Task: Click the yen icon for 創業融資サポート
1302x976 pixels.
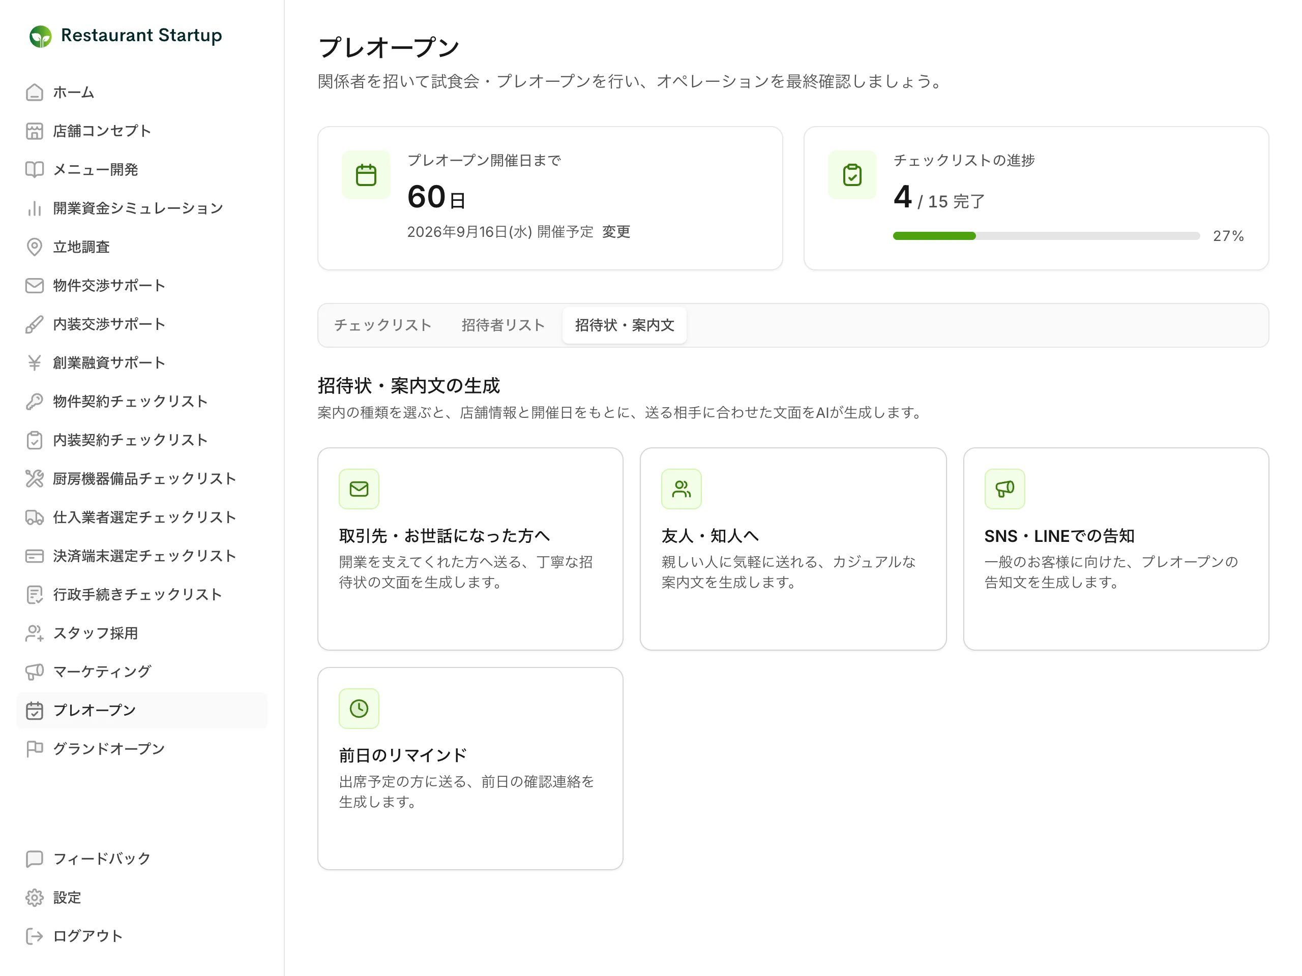Action: click(35, 363)
